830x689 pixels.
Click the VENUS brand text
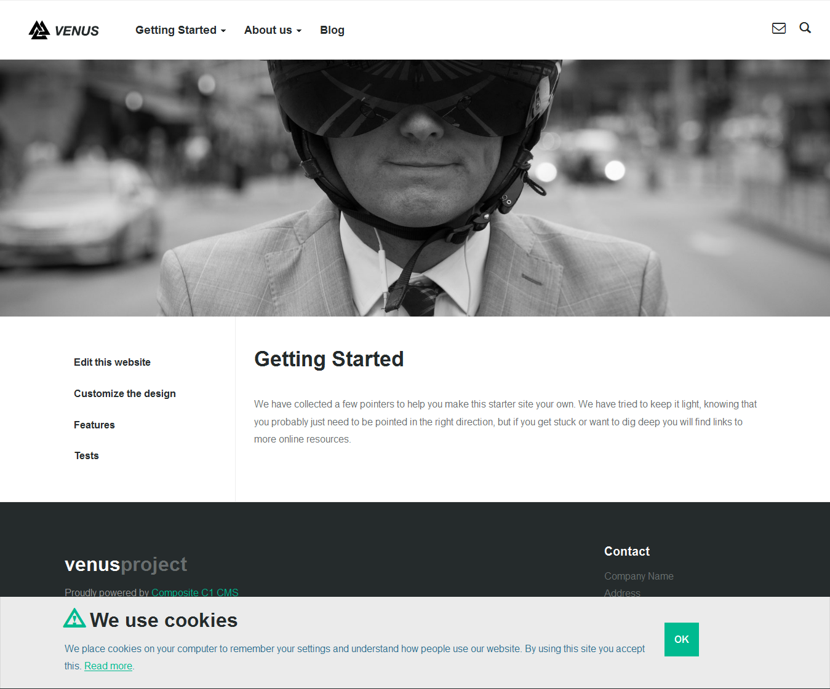point(76,31)
